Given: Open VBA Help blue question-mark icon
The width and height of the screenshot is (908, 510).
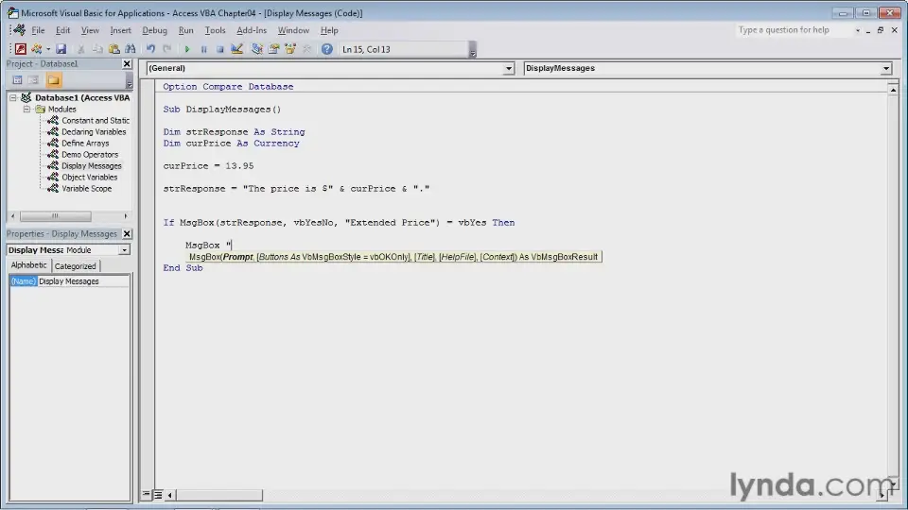Looking at the screenshot, I should [327, 49].
